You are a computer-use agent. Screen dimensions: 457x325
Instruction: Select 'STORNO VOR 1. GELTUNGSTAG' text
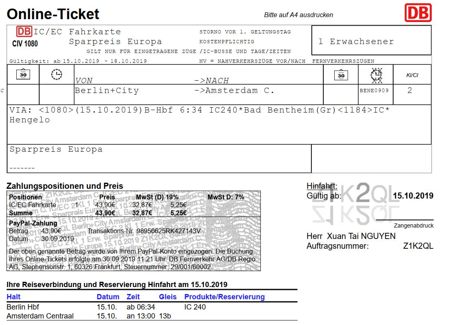245,32
